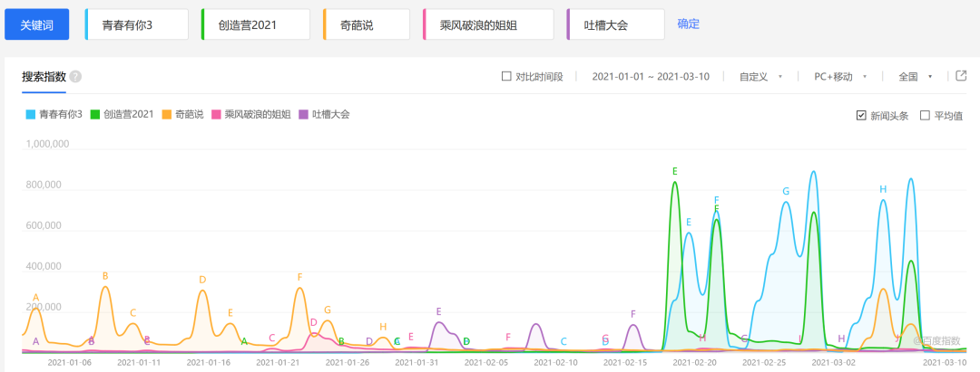Click the pink E news marker
The width and height of the screenshot is (980, 372).
coord(411,337)
